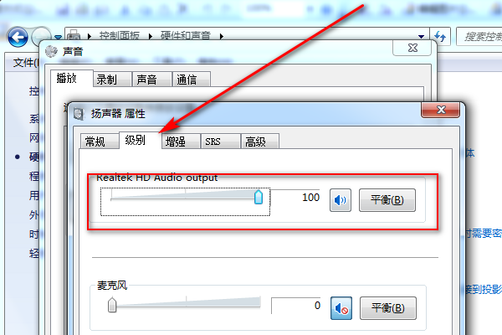Click the back arrow navigation button
Image resolution: width=502 pixels, height=335 pixels.
pos(18,37)
